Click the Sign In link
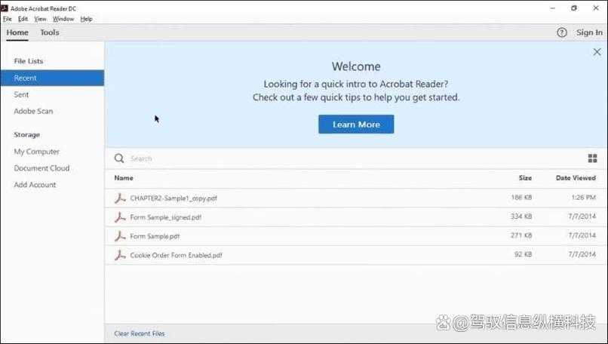Screen dimensions: 608x344 point(589,32)
